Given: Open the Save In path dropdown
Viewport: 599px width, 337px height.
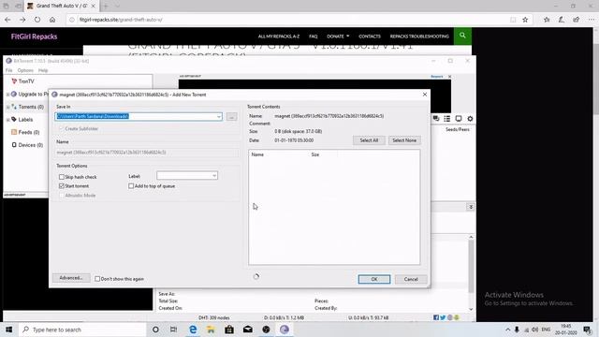Looking at the screenshot, I should click(219, 116).
